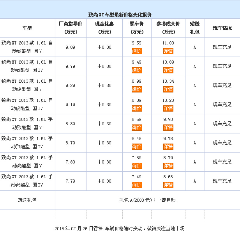The height and width of the screenshot is (238, 240).
Task: Click the 参考成交价 column header
Action: pyautogui.click(x=168, y=28)
